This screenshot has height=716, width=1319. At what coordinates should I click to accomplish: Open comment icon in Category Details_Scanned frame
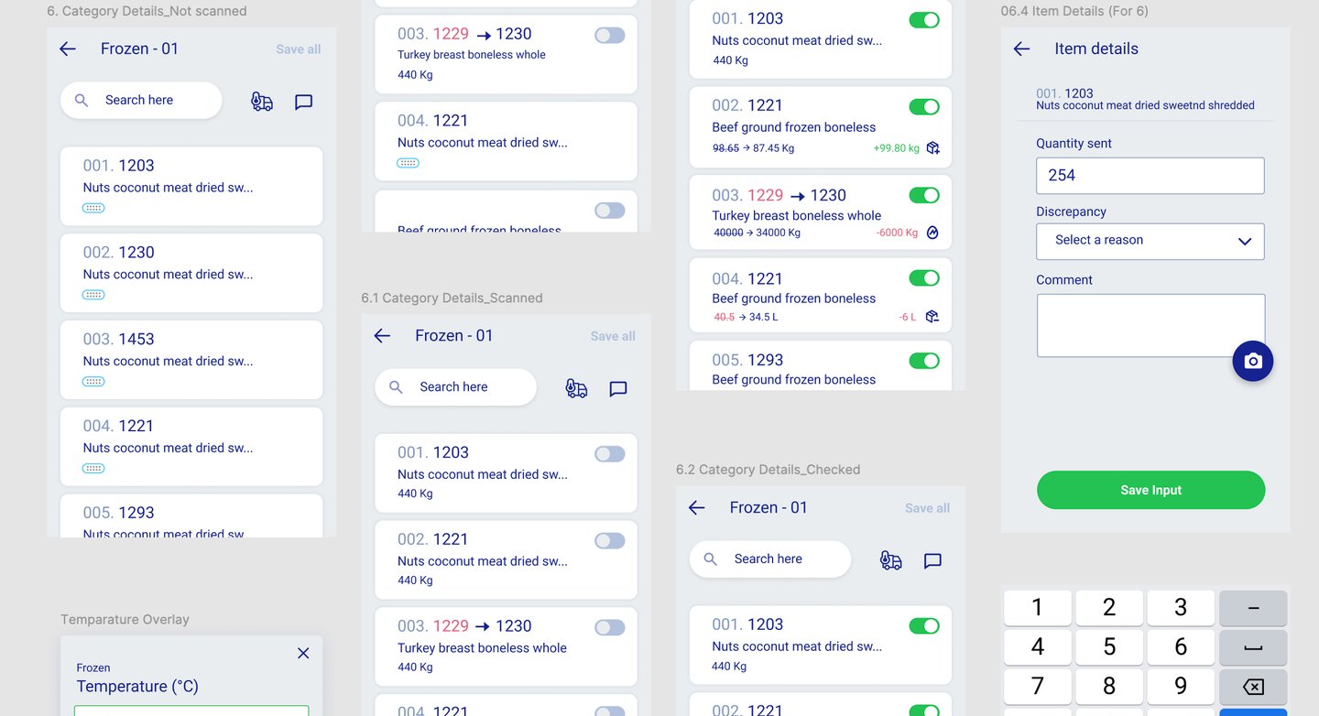618,389
